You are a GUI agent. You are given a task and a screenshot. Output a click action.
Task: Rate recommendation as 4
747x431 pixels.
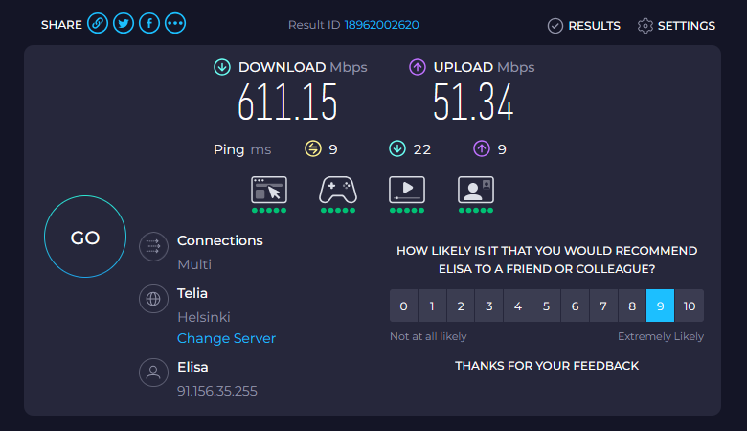point(518,306)
